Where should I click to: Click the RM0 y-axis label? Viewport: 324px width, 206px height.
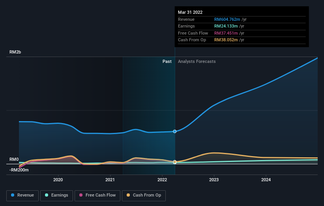pos(14,159)
